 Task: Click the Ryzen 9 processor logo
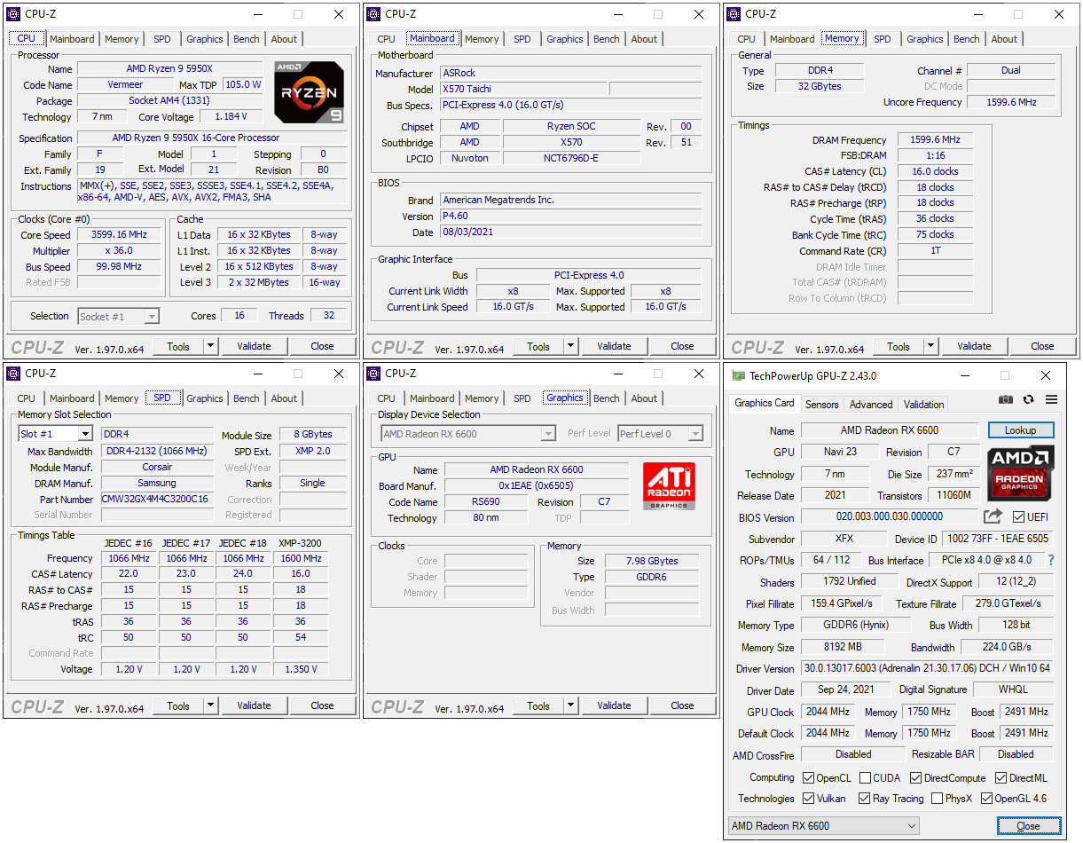click(x=309, y=91)
